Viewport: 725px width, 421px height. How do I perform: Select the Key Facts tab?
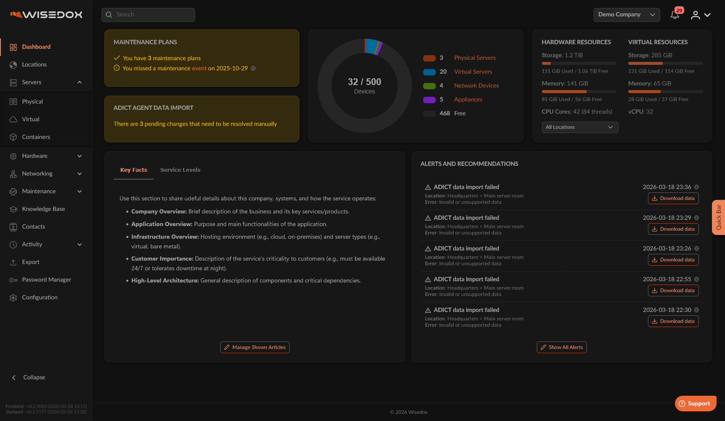click(133, 170)
